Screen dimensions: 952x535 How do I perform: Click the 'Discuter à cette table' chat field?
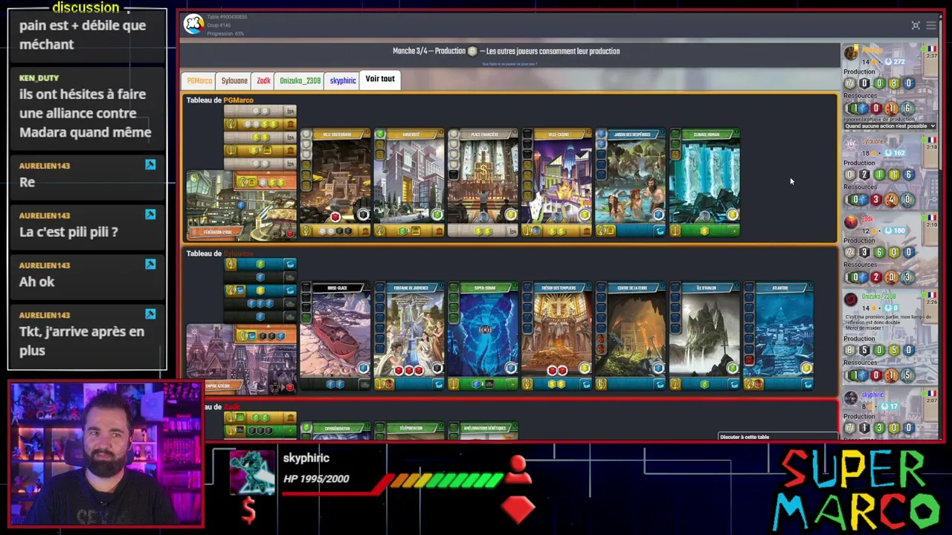pyautogui.click(x=777, y=437)
